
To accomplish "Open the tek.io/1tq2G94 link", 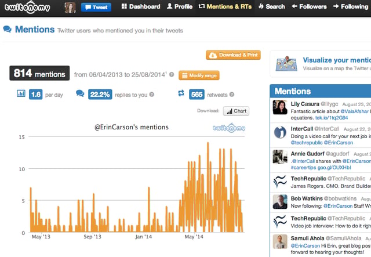I will click(332, 118).
